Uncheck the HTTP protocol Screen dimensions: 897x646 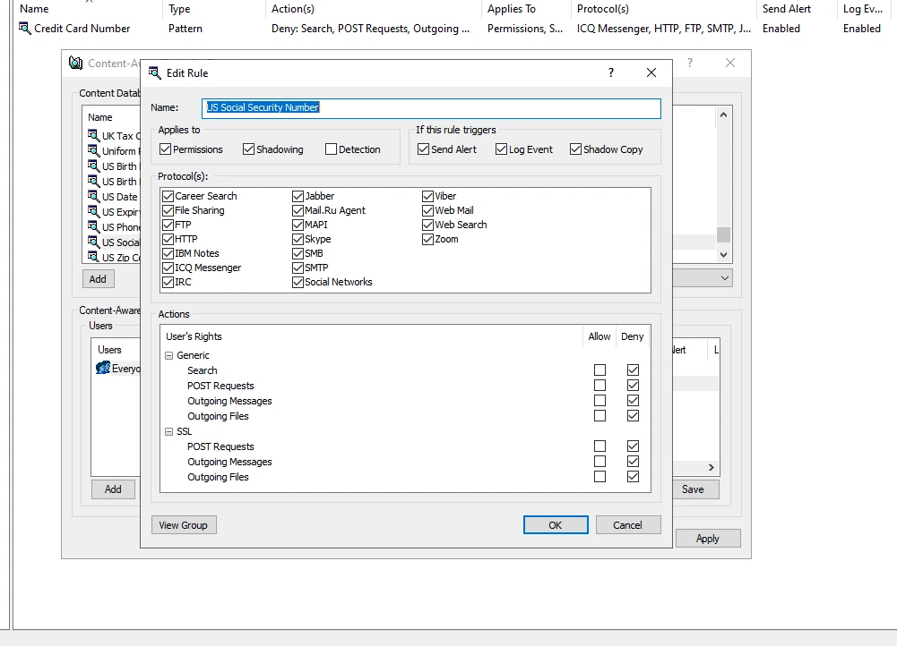(168, 239)
